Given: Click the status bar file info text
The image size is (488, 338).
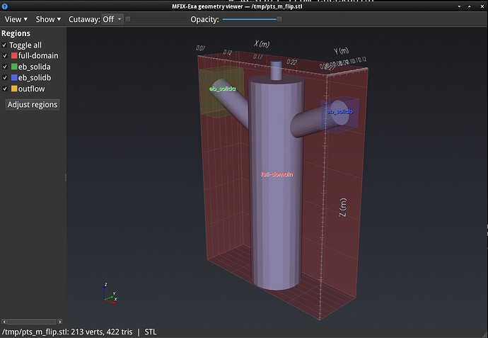Looking at the screenshot, I should pos(67,332).
